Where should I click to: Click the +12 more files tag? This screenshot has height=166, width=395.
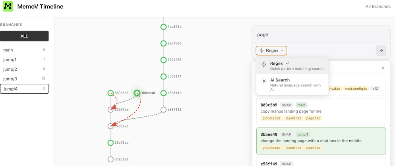click(x=375, y=89)
